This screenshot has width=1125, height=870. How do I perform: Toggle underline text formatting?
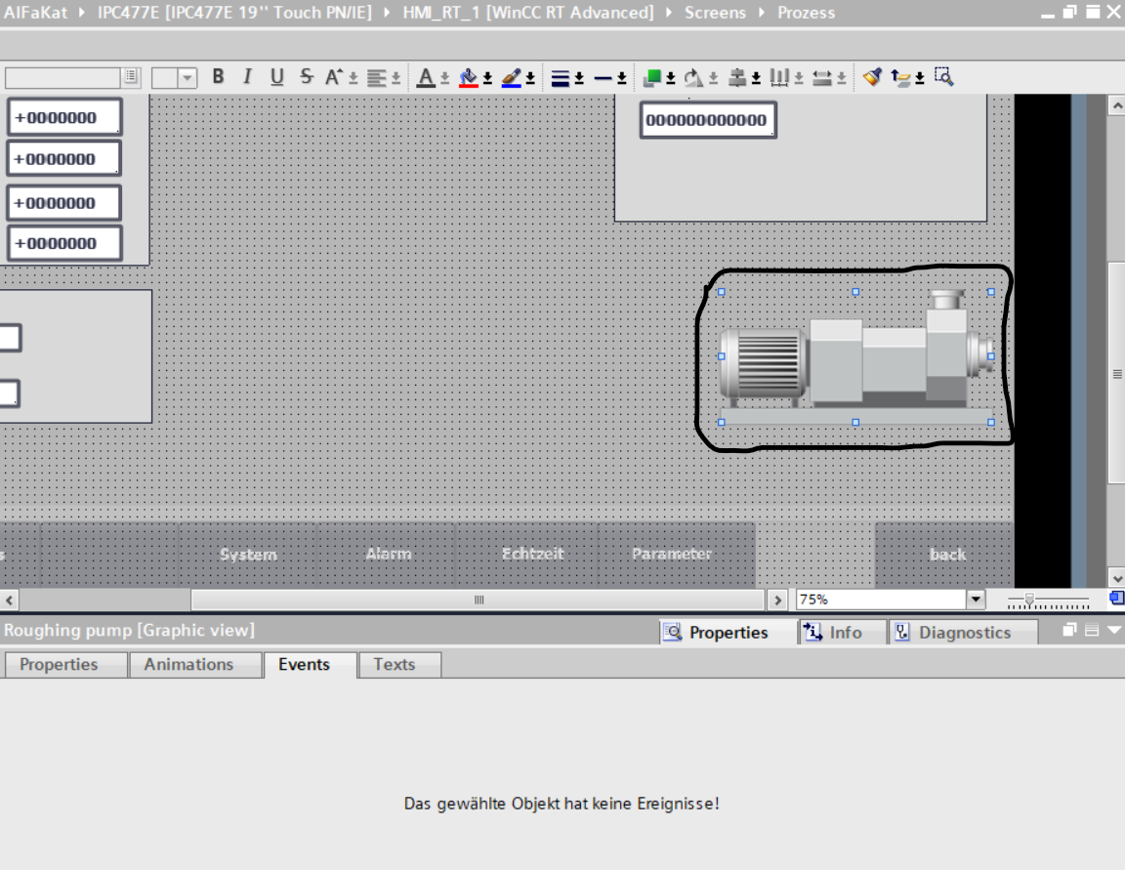277,77
